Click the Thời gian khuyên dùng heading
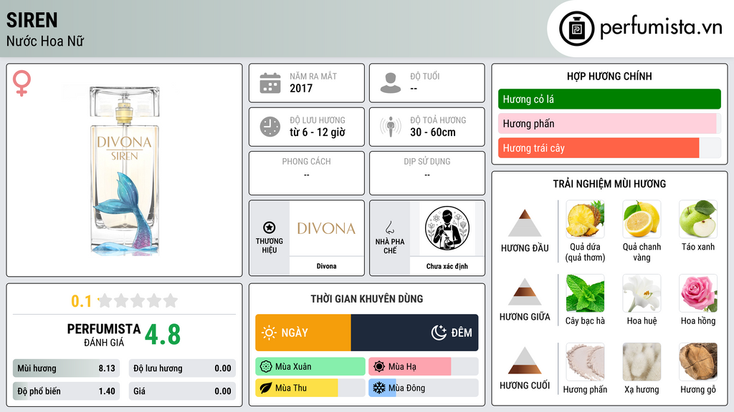The height and width of the screenshot is (412, 734). point(367,299)
